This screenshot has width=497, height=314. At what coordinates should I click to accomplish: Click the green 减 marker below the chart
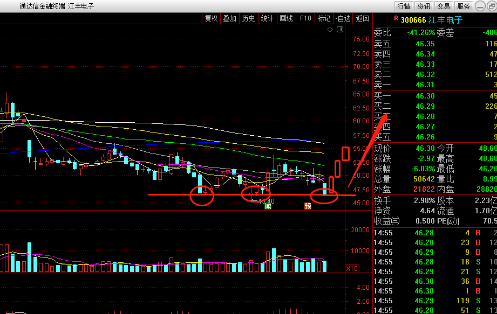[268, 206]
